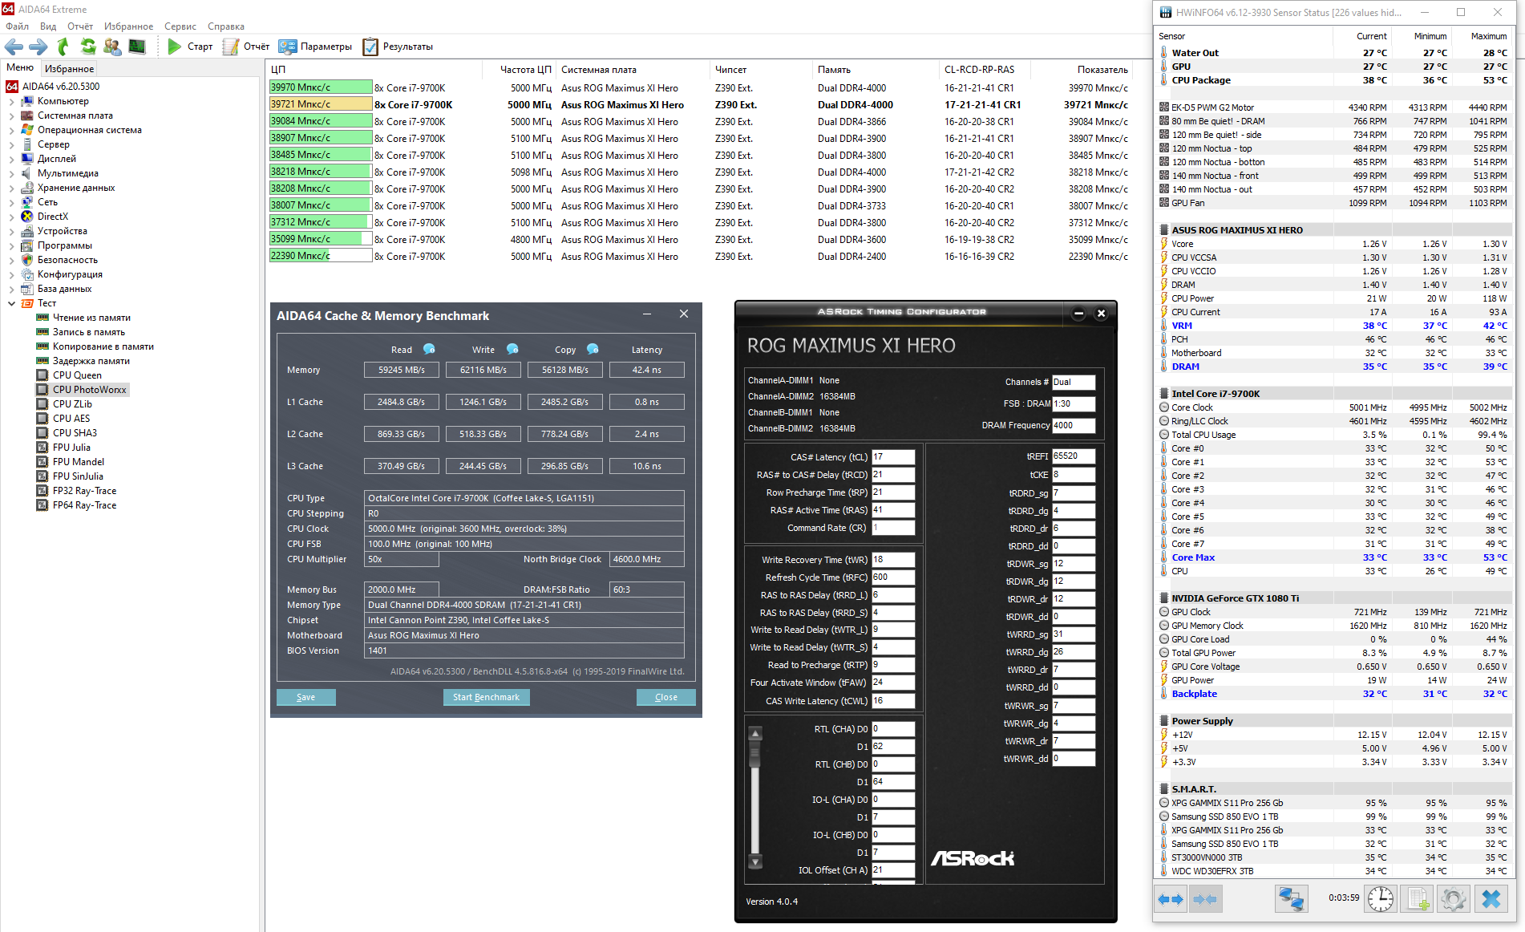Screen dimensions: 1525x932
Task: Sort results by the Частота ЦП column header
Action: point(518,70)
